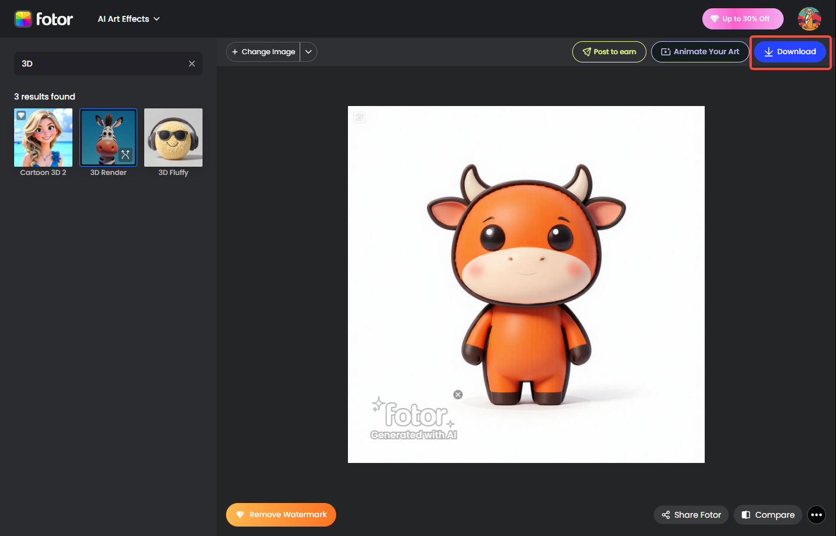The height and width of the screenshot is (536, 836).
Task: Open extra options via the ellipsis icon
Action: 817,515
